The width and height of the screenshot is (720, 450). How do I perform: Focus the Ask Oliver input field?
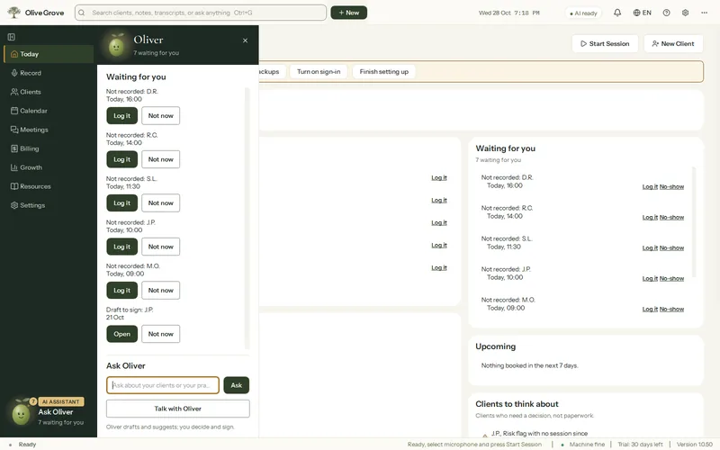pyautogui.click(x=163, y=385)
